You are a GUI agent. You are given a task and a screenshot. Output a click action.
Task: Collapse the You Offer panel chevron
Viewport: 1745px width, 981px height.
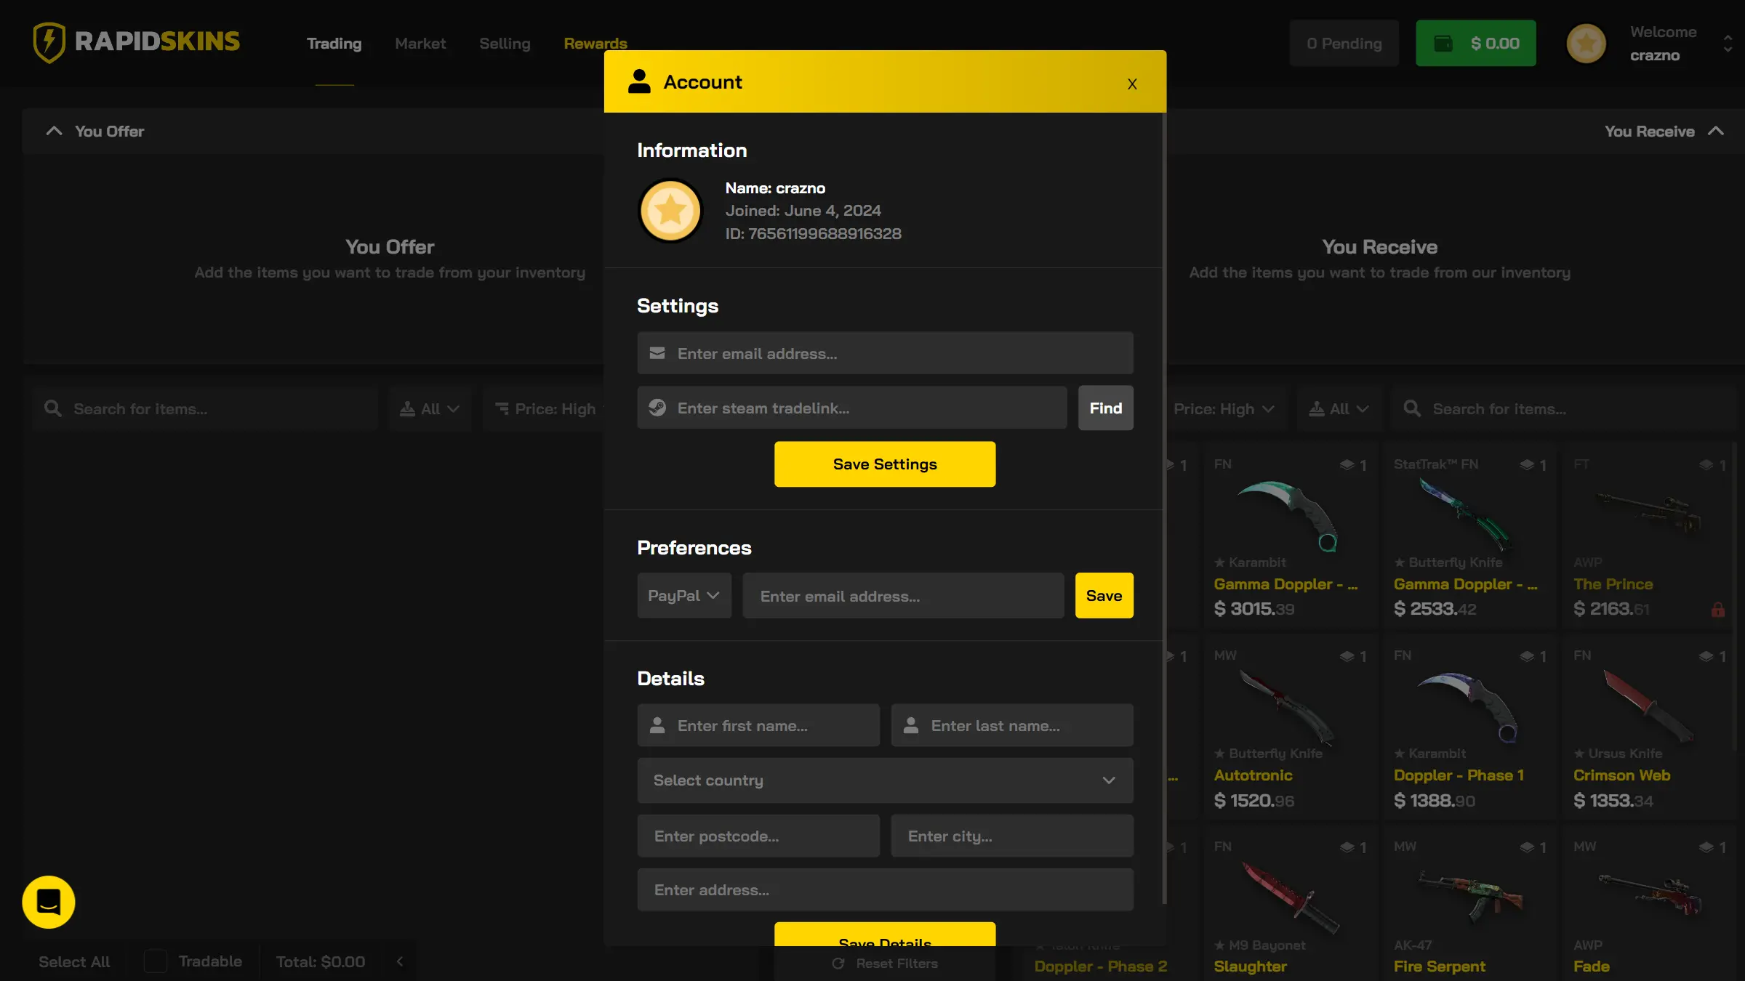(54, 131)
